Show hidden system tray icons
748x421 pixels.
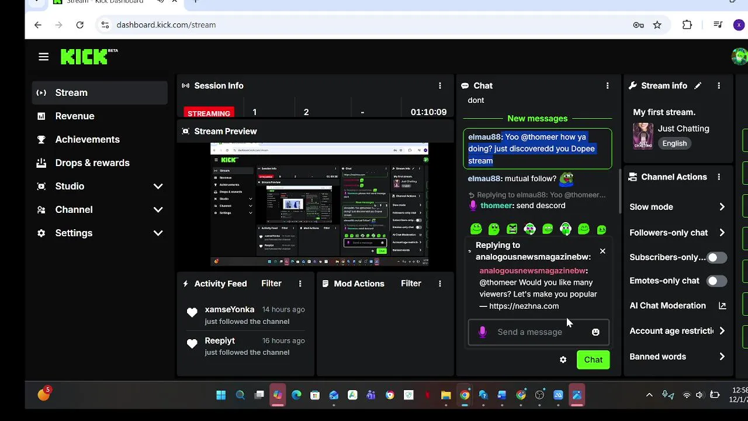[649, 395]
